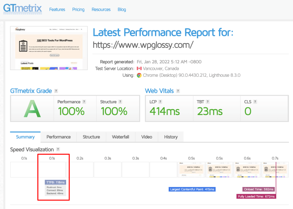Click help icon next to Web Vitals

[x=178, y=91]
